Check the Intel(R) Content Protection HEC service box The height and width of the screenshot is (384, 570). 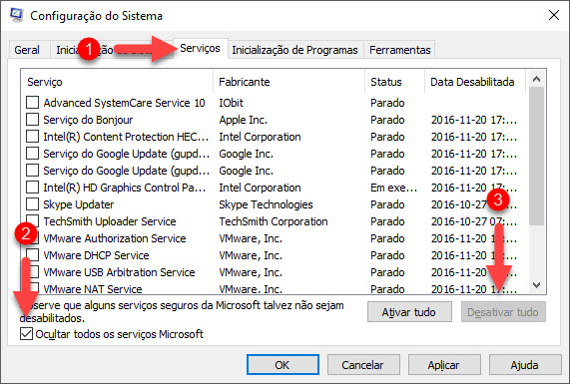(32, 137)
